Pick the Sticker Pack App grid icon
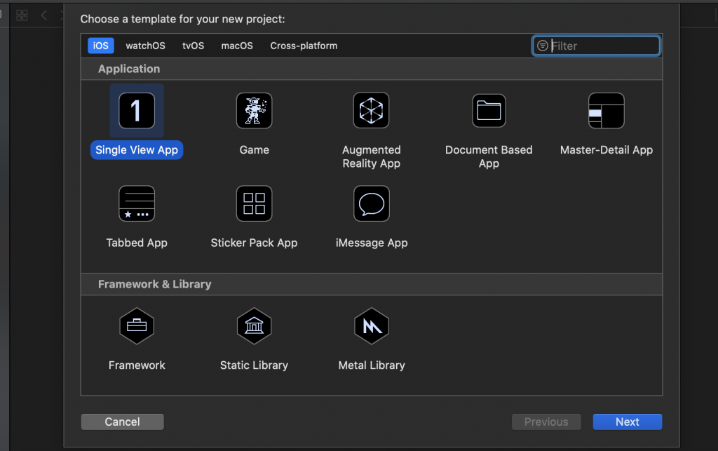The width and height of the screenshot is (718, 451). [254, 203]
